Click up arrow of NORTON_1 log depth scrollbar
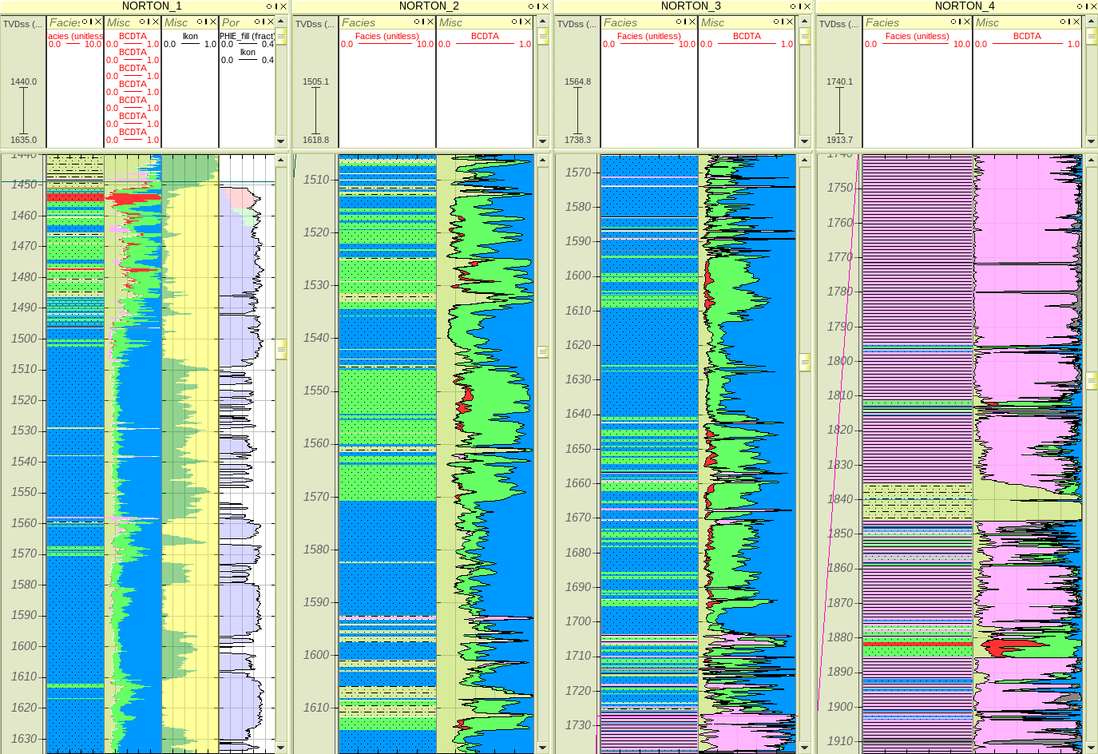Screen dimensions: 1098x754 (x=281, y=160)
